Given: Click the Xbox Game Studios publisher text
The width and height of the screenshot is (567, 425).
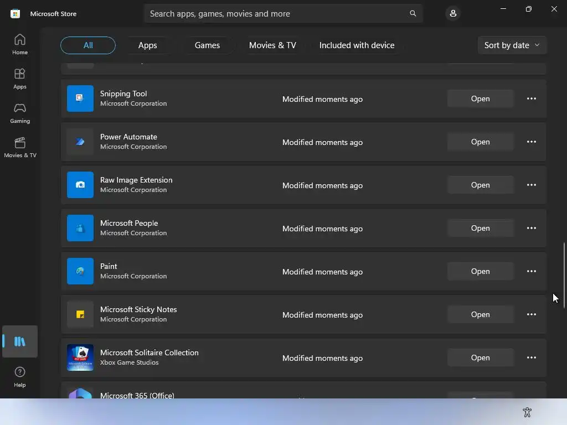Looking at the screenshot, I should (x=129, y=362).
